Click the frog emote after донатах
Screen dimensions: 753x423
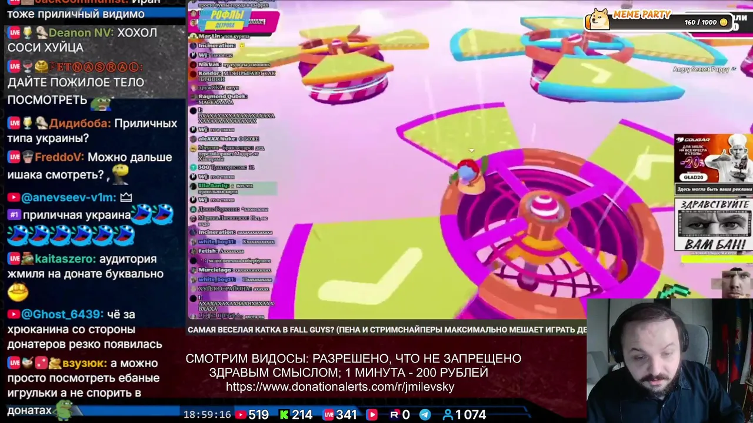(63, 409)
